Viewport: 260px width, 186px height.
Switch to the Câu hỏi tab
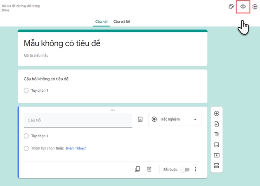(x=101, y=21)
